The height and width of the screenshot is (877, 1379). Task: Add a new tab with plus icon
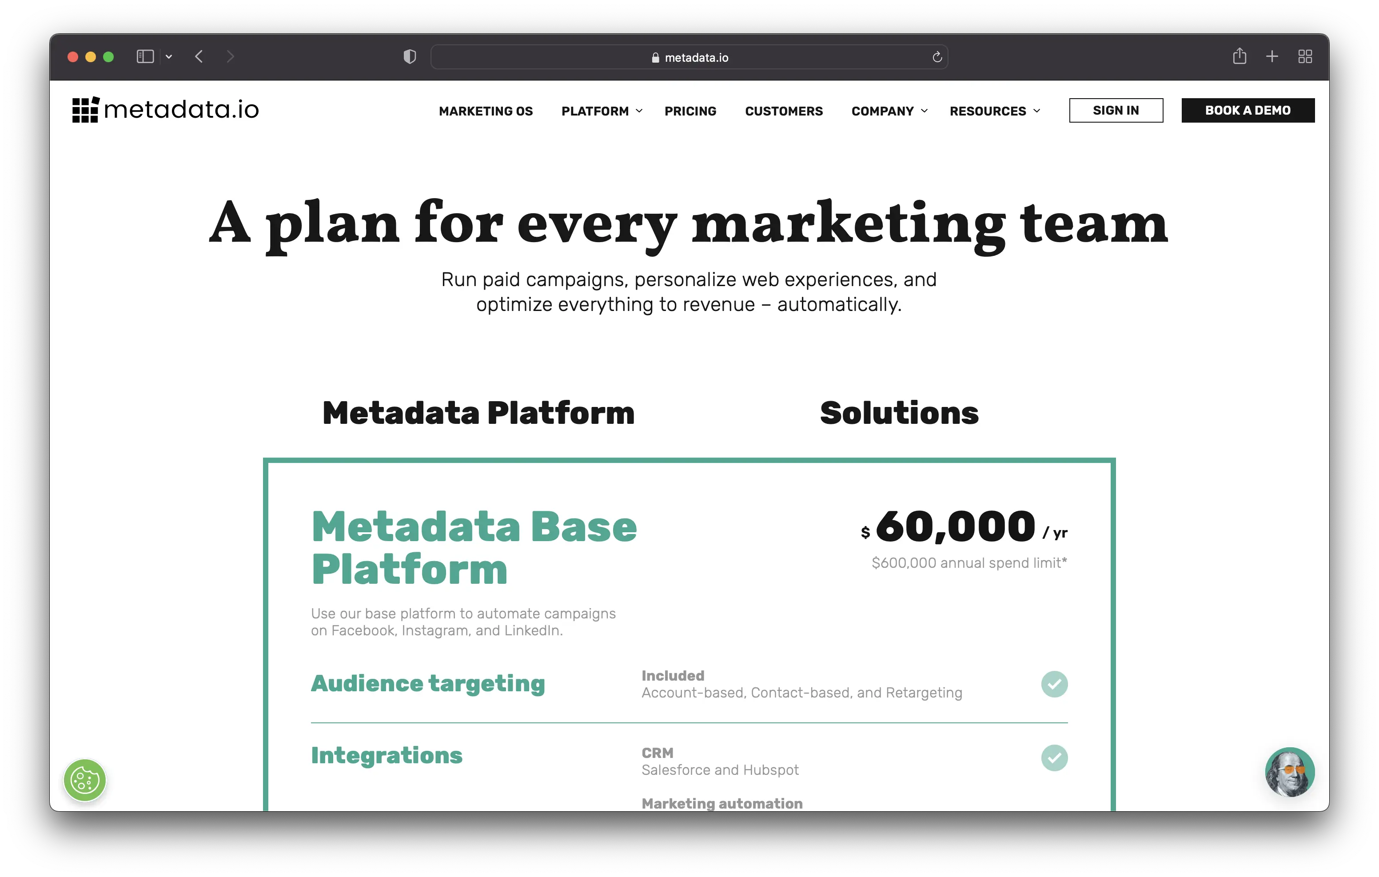[1272, 57]
